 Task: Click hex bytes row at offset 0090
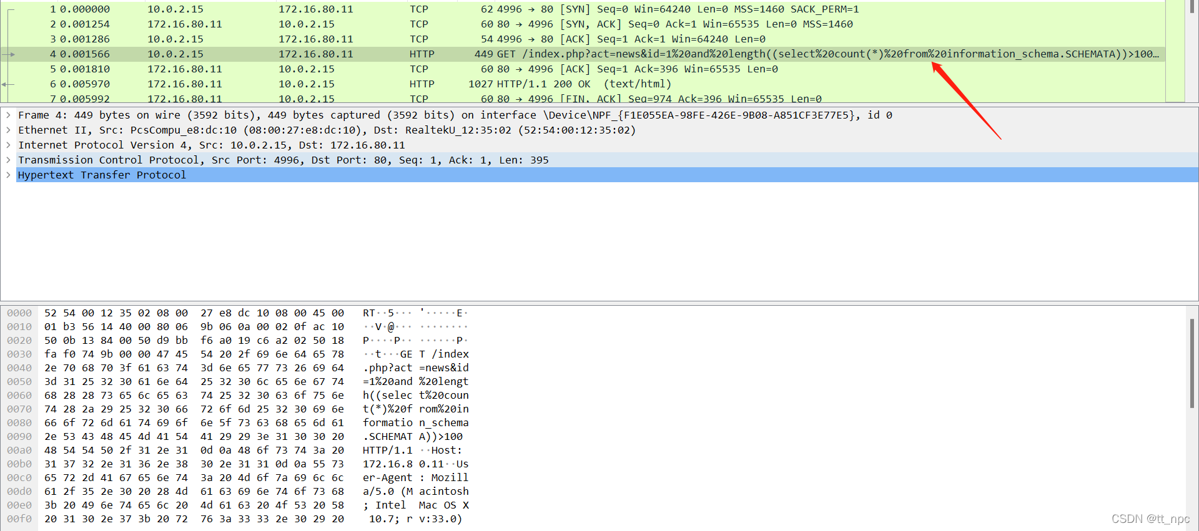194,436
